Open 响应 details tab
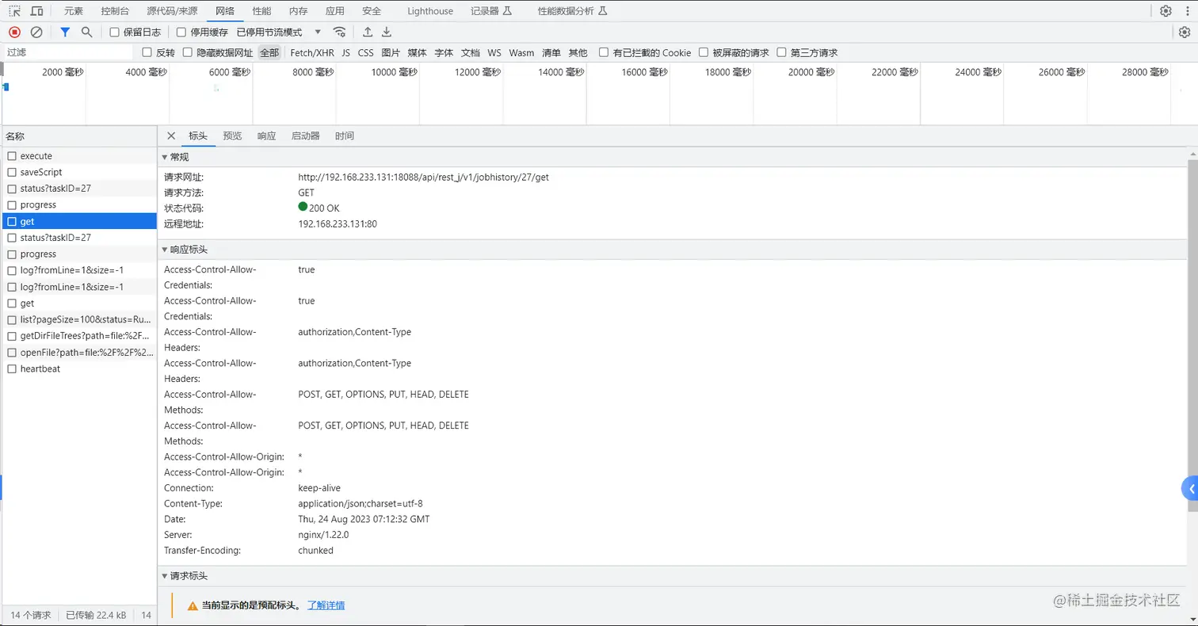Viewport: 1198px width, 626px height. pyautogui.click(x=266, y=136)
